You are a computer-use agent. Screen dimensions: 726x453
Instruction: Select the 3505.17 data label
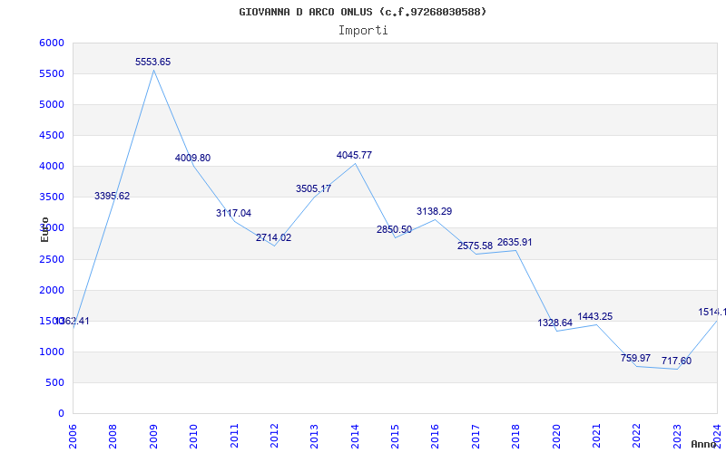tap(313, 188)
